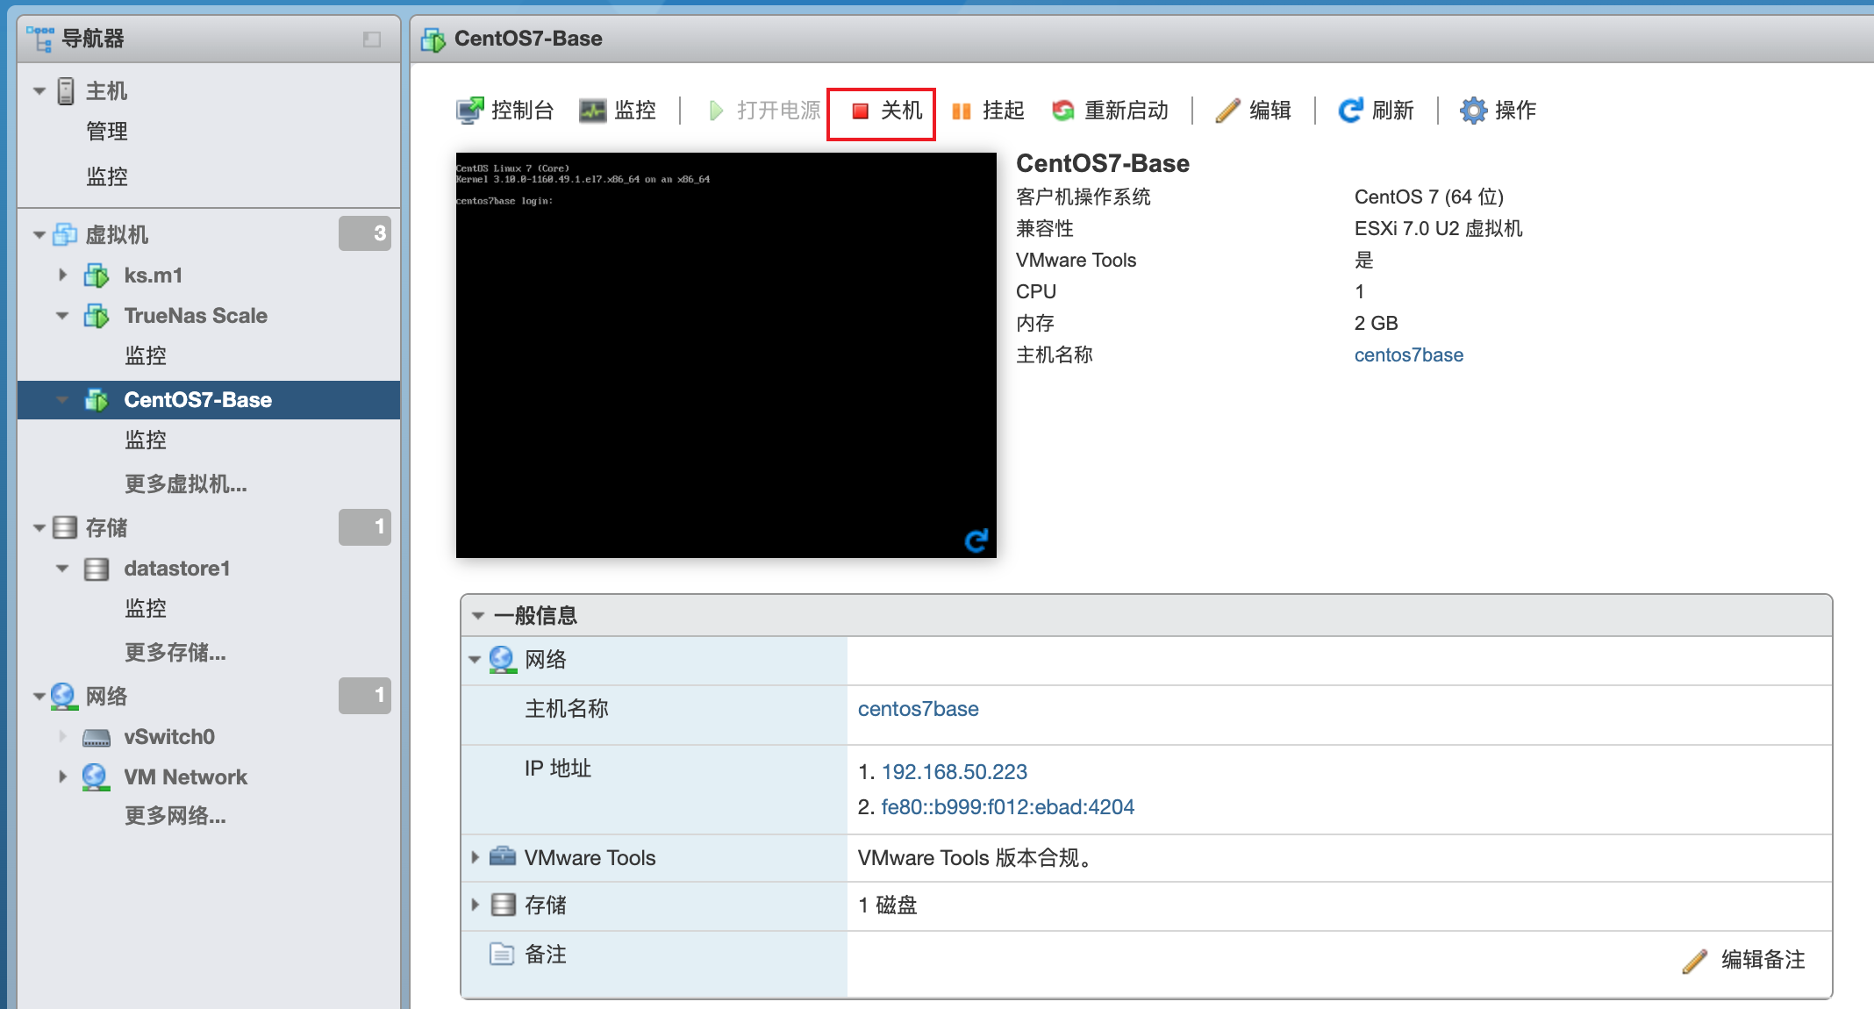Open the IP address 192.168.50.223 link
This screenshot has width=1874, height=1009.
(x=954, y=772)
